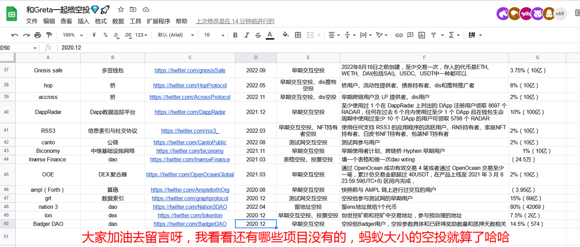
Task: Decrease decimal places
Action: [x=116, y=35]
